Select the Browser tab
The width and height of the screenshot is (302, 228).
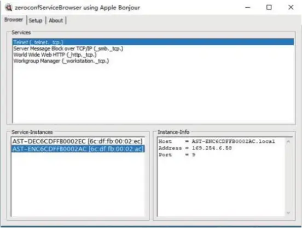(14, 20)
